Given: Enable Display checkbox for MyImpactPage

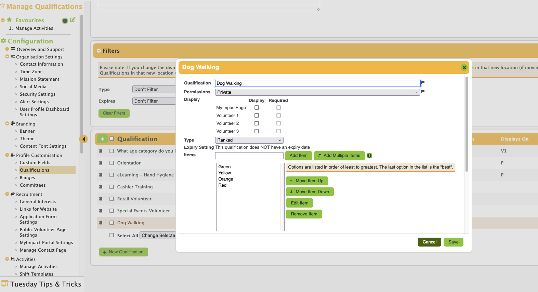Looking at the screenshot, I should click(x=257, y=108).
